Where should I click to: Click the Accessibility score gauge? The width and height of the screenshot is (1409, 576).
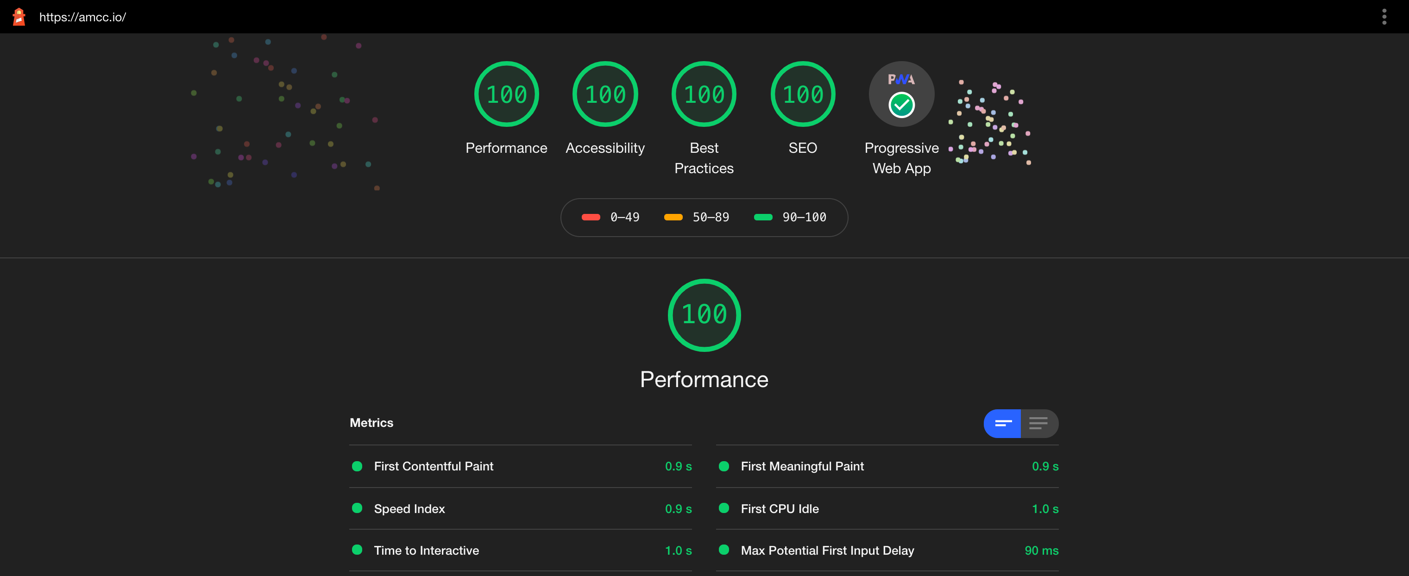pos(605,94)
